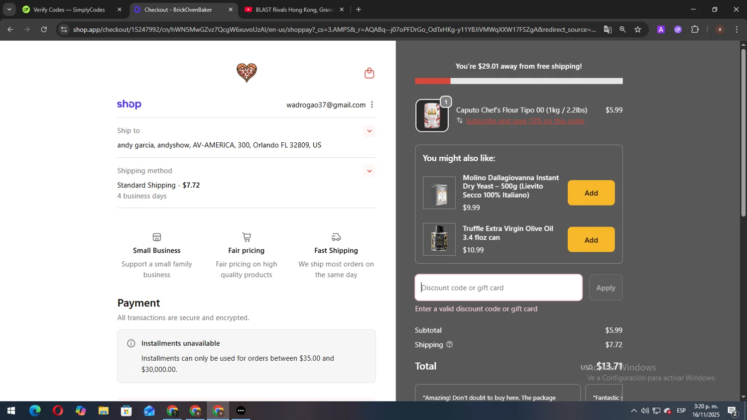Open the tab search dropdown arrow

(9, 9)
